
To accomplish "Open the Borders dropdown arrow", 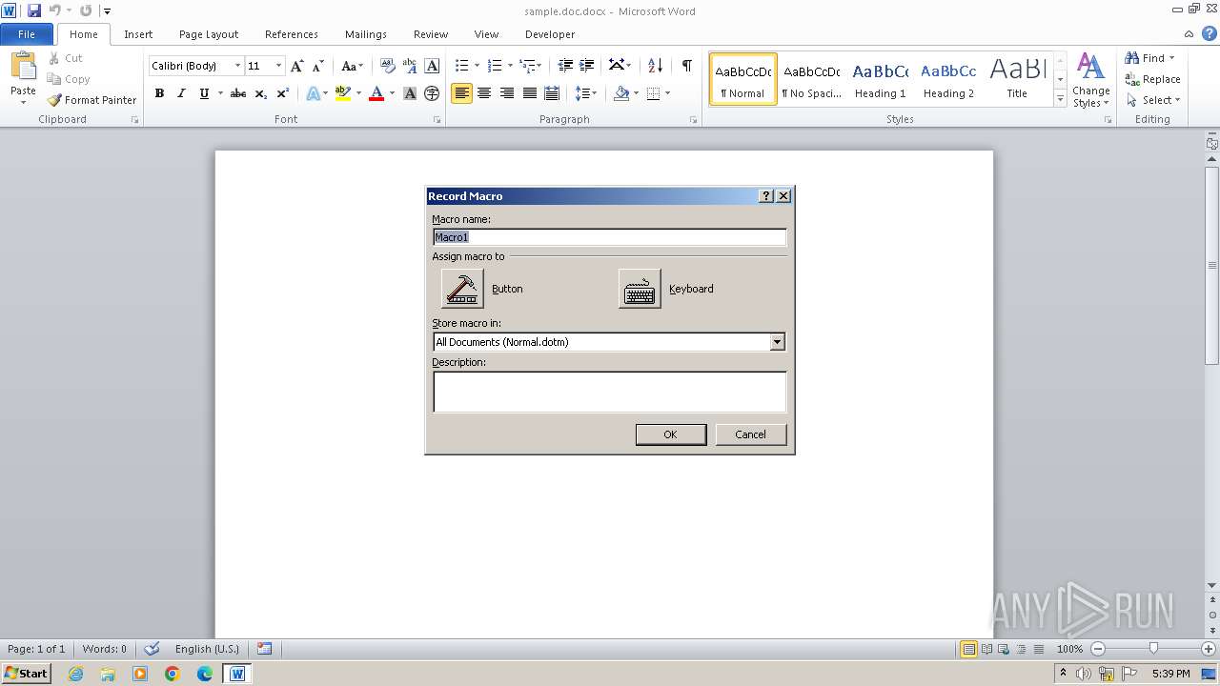I will pyautogui.click(x=667, y=93).
